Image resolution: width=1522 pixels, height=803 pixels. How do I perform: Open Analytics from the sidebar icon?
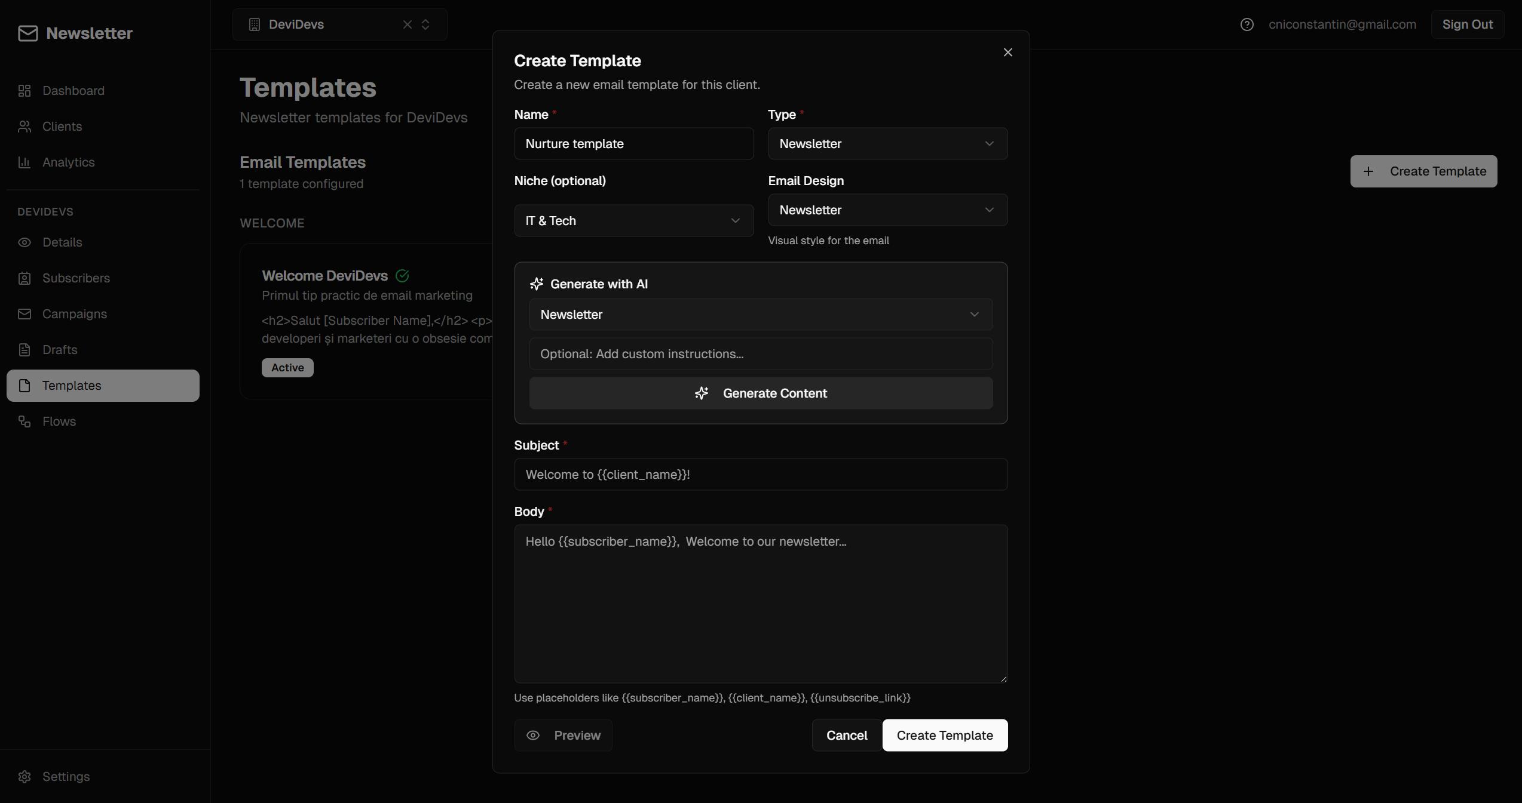click(x=25, y=162)
